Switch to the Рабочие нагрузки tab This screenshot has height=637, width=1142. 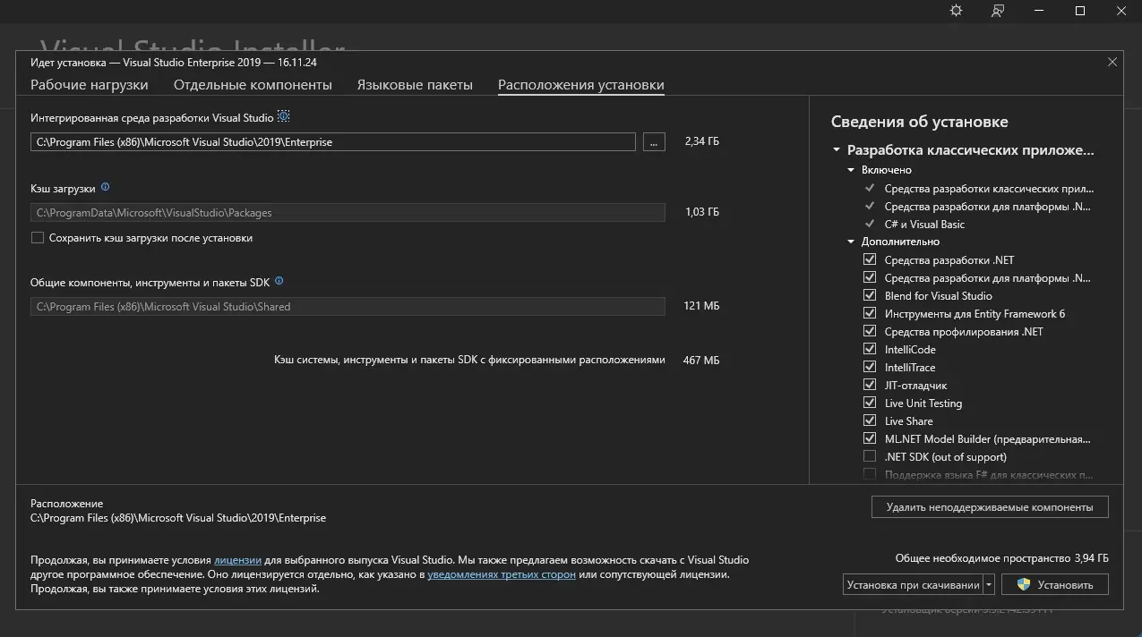pos(90,85)
